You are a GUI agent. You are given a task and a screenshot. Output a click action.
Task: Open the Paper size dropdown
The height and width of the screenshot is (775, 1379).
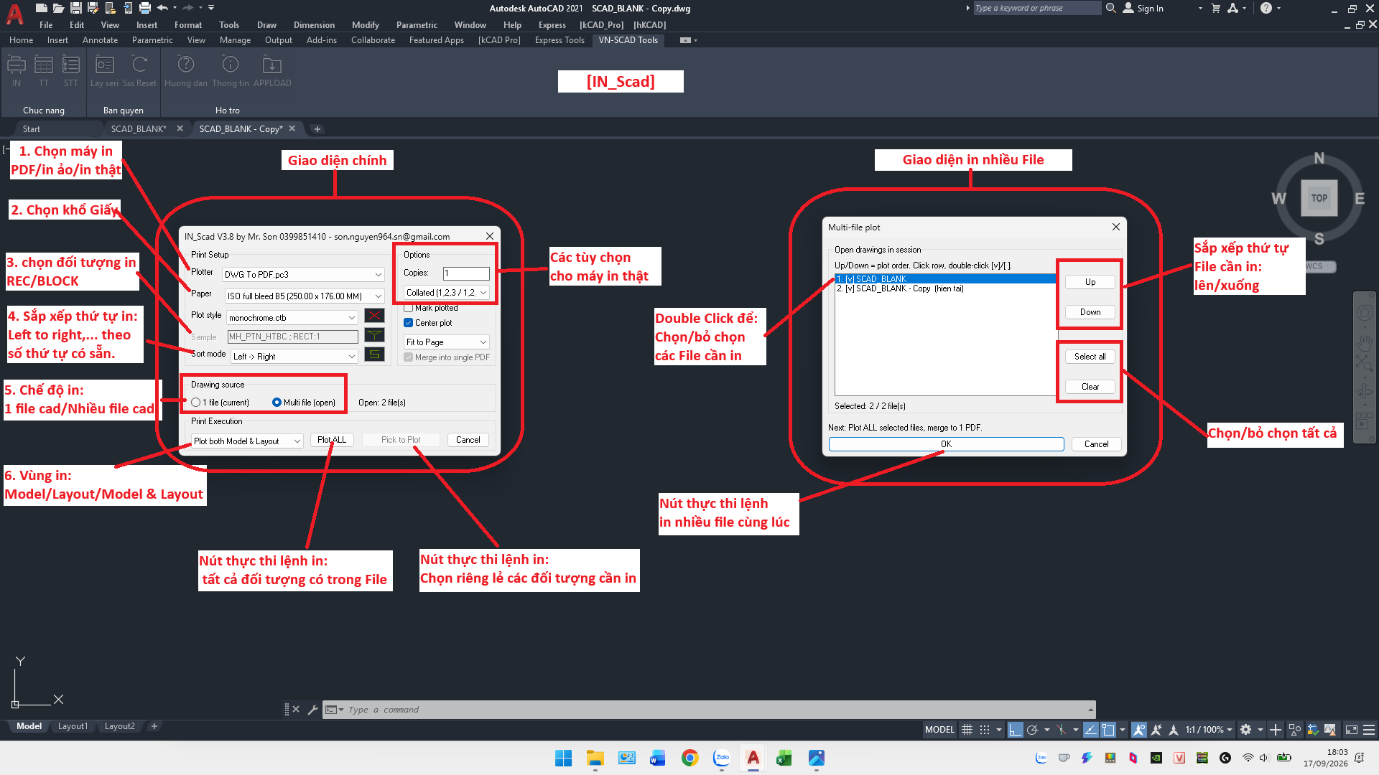[305, 296]
